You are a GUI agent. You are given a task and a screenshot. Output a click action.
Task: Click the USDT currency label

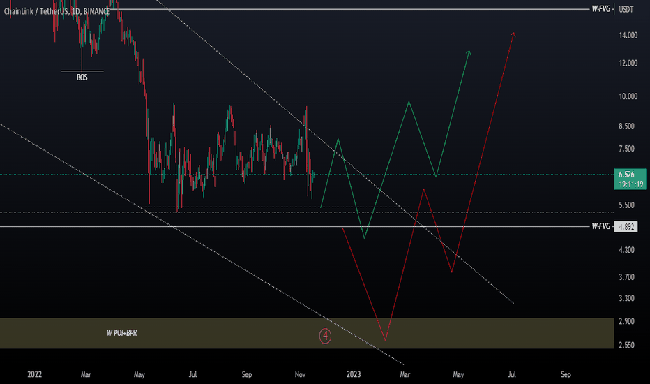coord(626,9)
